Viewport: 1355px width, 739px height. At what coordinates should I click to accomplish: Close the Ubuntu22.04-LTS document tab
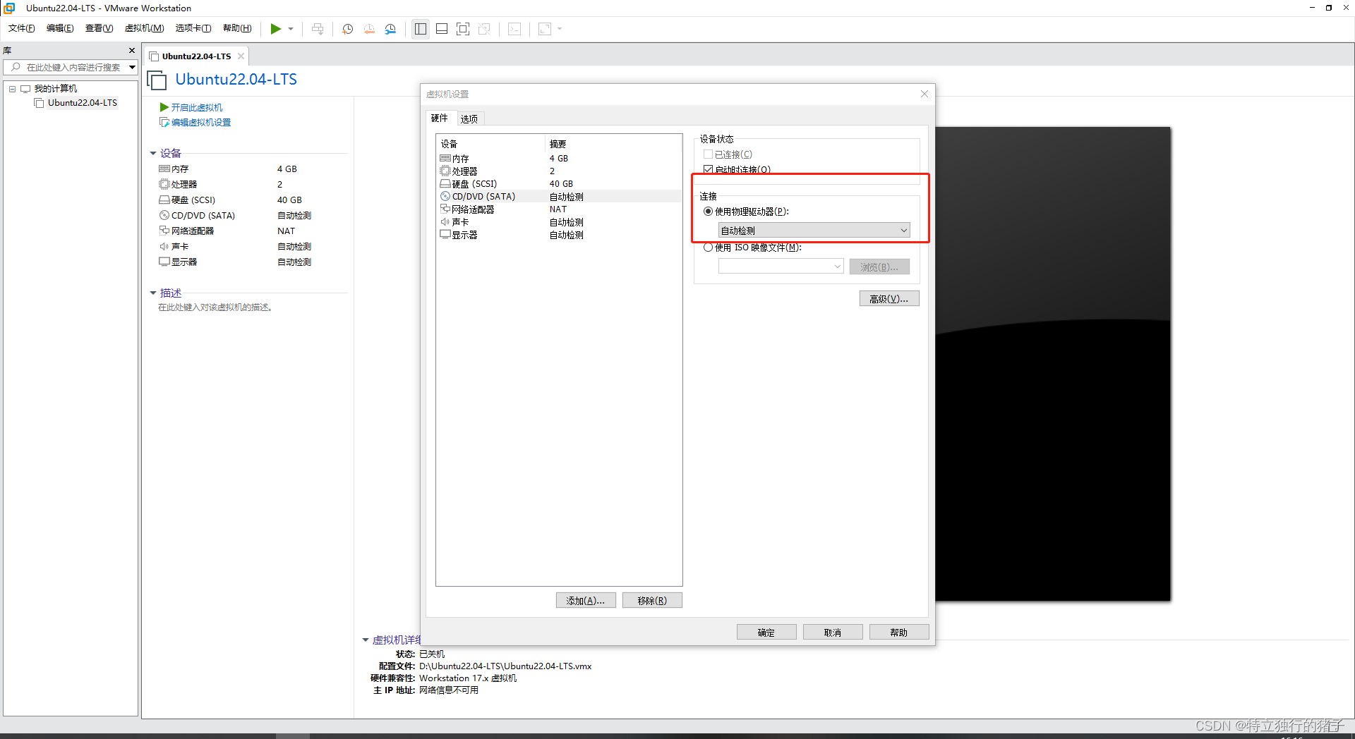point(241,56)
